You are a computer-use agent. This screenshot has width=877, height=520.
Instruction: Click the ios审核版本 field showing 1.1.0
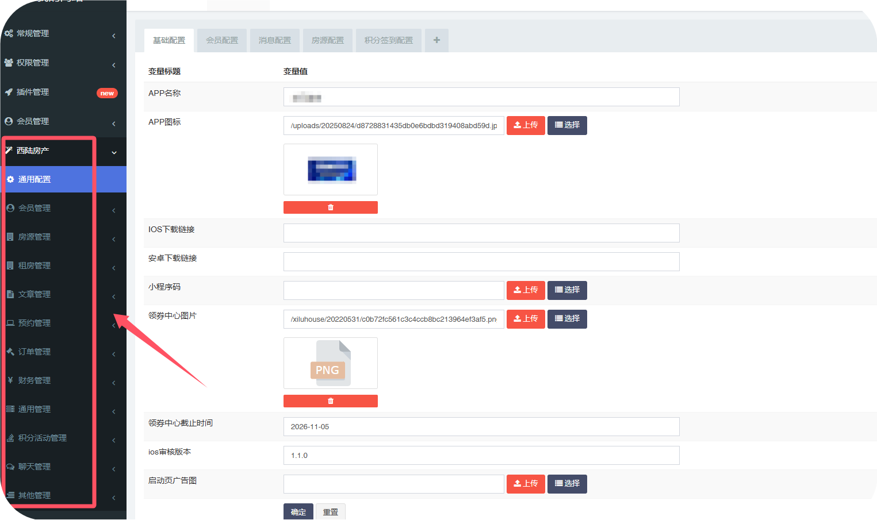tap(481, 455)
